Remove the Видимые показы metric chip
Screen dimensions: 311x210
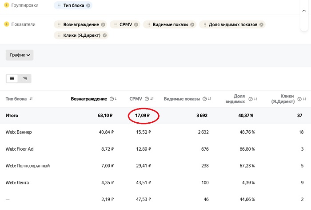tap(192, 24)
